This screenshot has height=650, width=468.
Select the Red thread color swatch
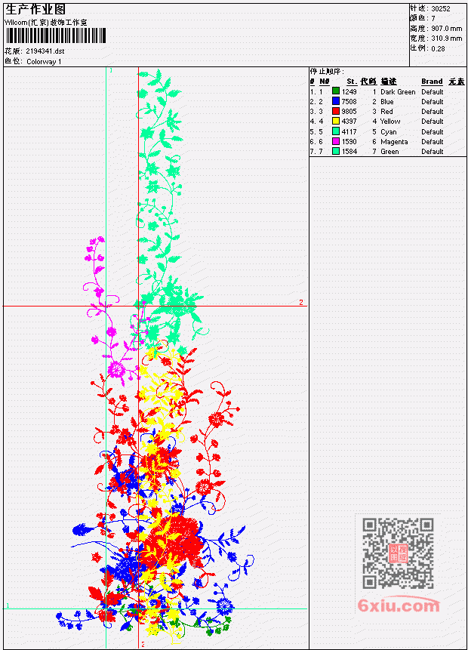(336, 111)
